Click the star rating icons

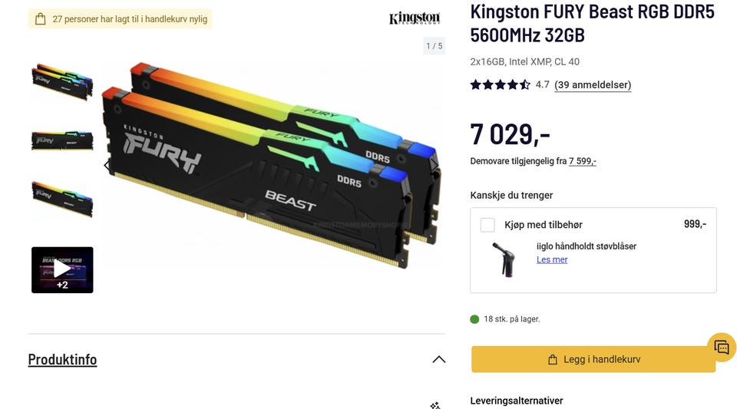coord(500,84)
